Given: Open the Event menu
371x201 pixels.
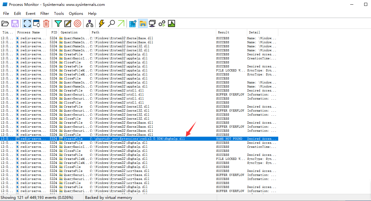Looking at the screenshot, I should pyautogui.click(x=30, y=13).
